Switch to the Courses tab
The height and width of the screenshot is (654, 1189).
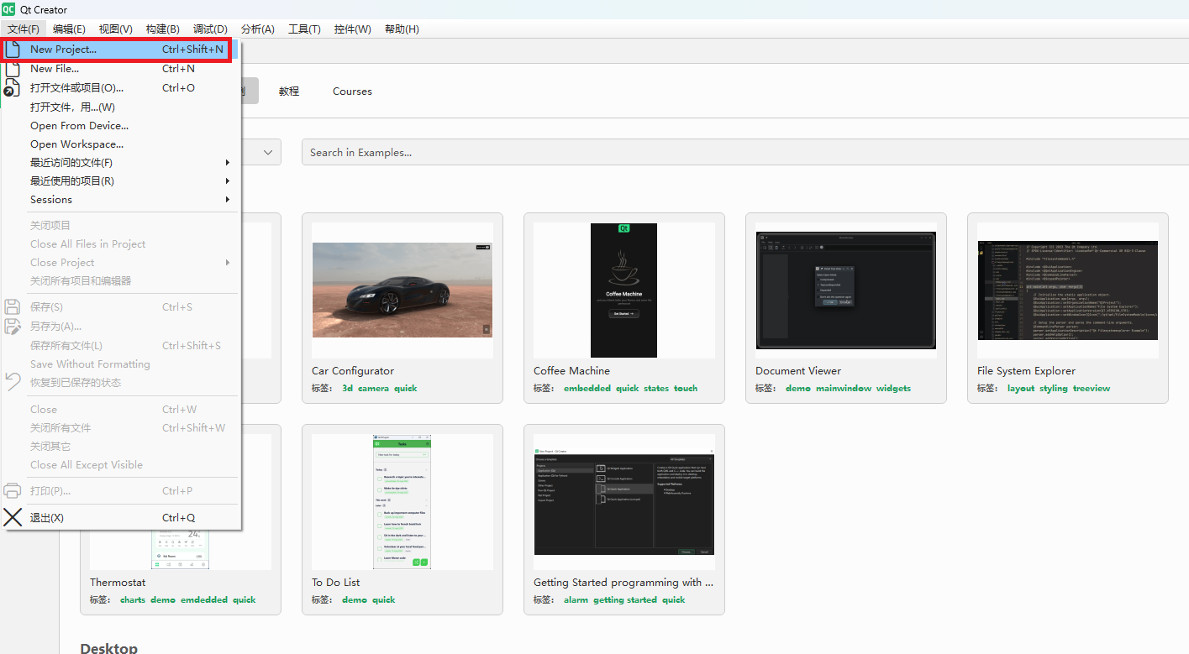click(352, 92)
